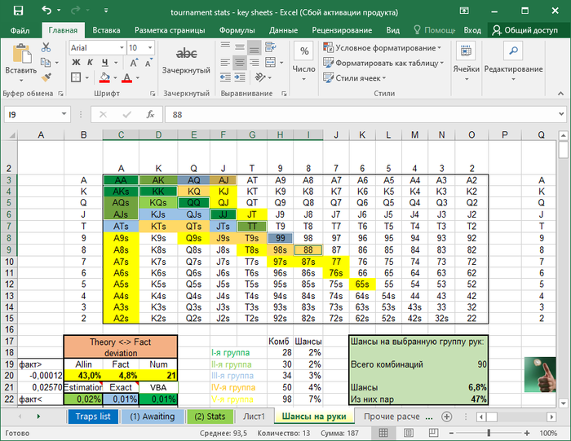Open the Редактирование editing group
571x441 pixels.
513,62
